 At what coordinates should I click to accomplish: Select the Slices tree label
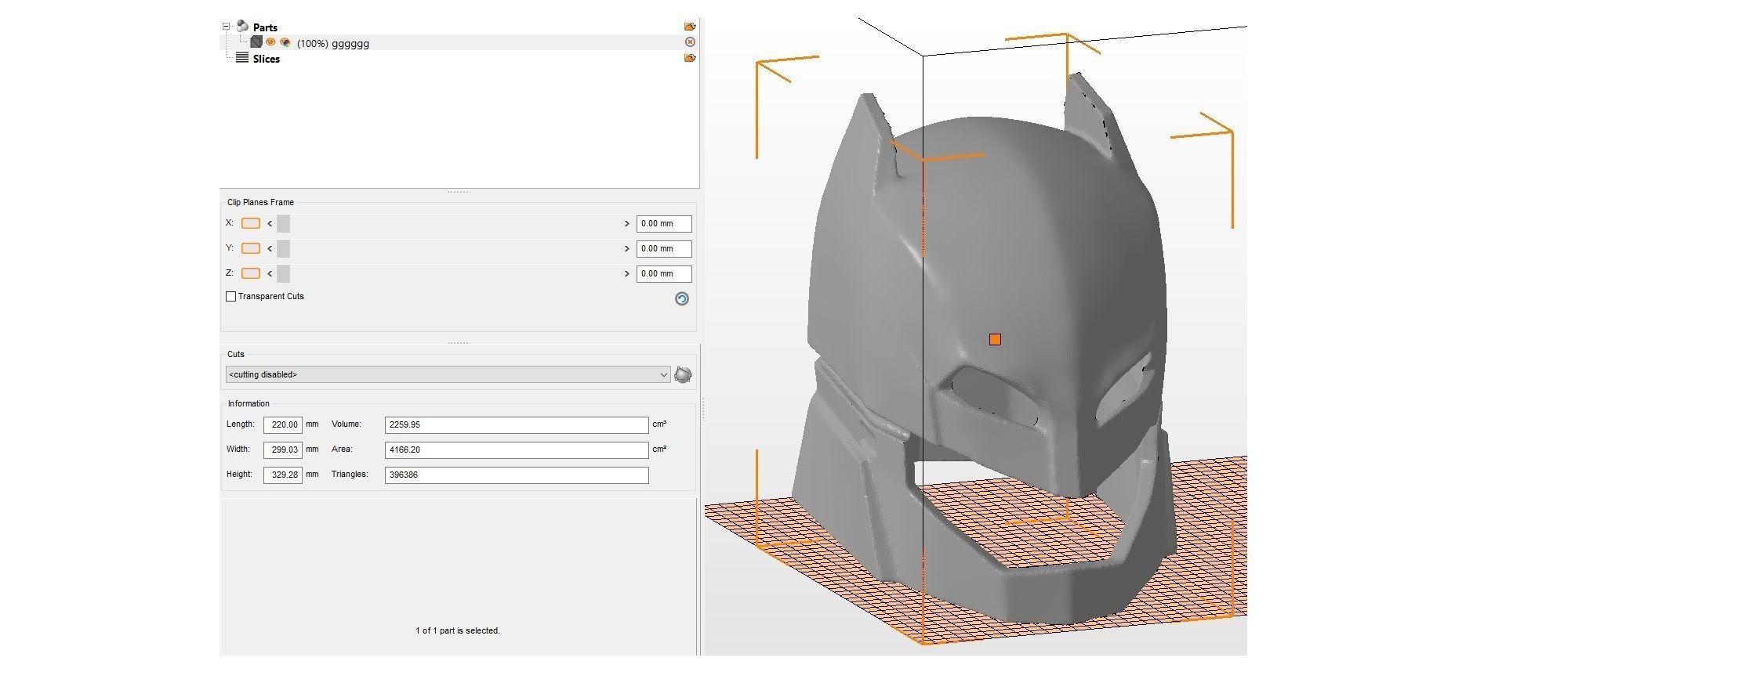[x=267, y=59]
